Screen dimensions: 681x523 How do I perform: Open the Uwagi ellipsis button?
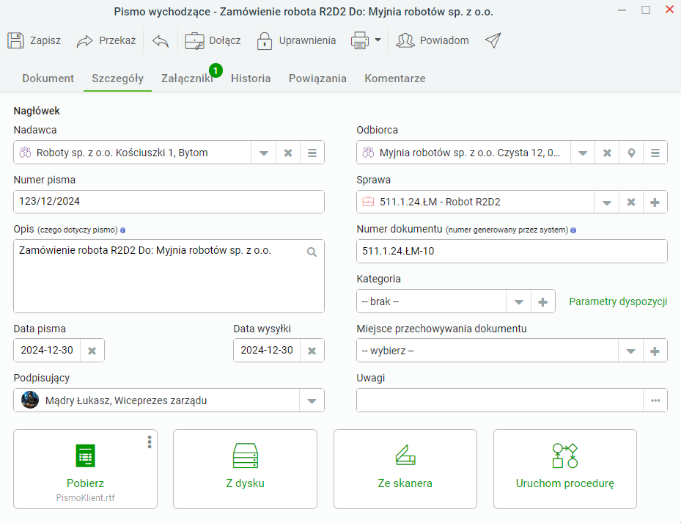pyautogui.click(x=655, y=401)
